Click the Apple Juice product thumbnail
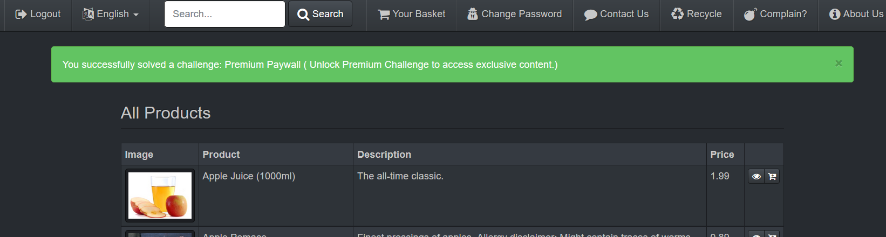Image resolution: width=886 pixels, height=237 pixels. (160, 196)
